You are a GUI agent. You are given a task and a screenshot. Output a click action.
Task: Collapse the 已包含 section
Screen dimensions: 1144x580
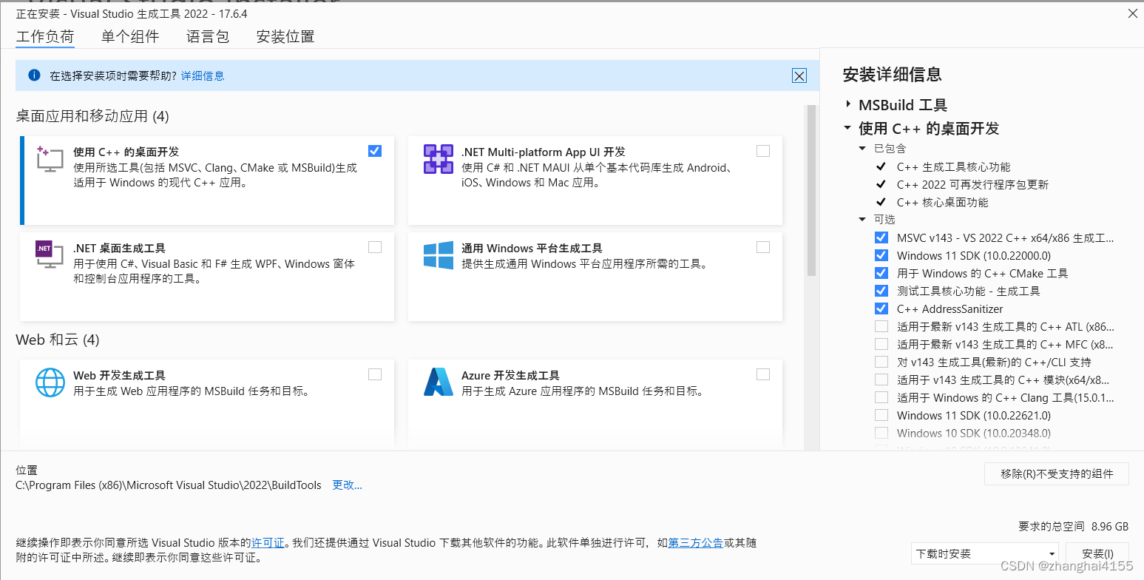pos(862,148)
